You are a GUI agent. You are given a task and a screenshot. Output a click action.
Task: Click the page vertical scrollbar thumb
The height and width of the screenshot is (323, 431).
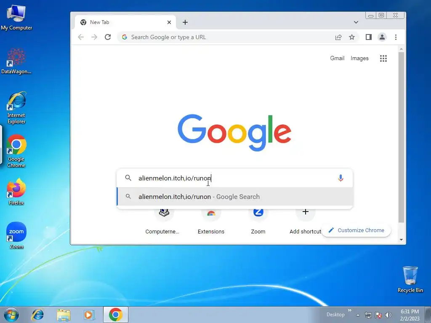point(401,138)
